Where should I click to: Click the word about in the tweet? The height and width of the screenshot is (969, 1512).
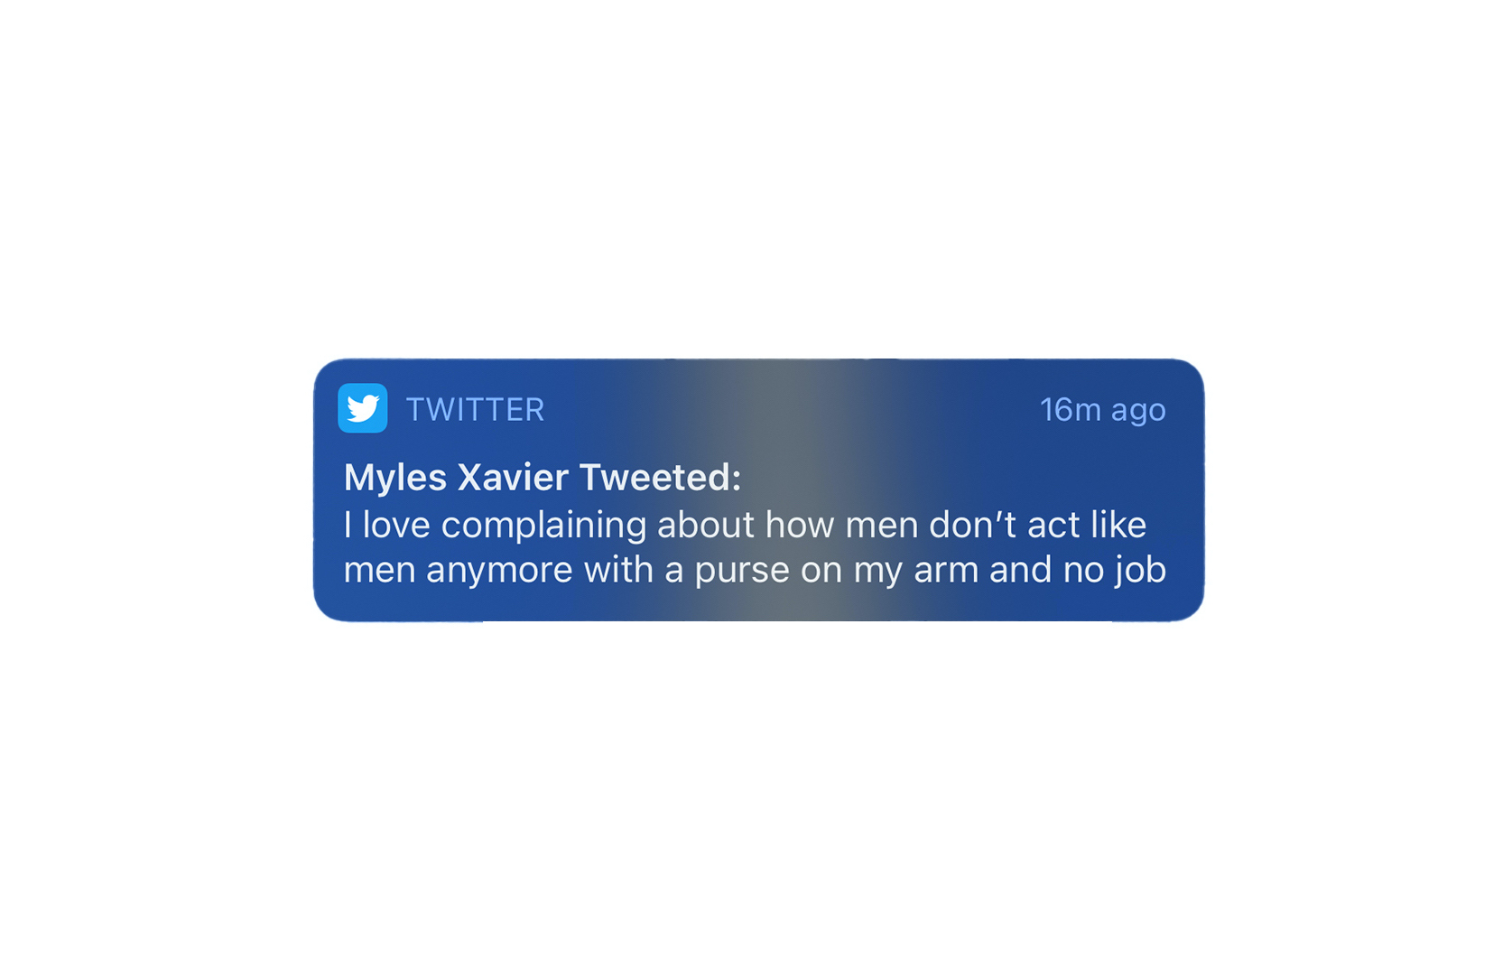pos(705,525)
